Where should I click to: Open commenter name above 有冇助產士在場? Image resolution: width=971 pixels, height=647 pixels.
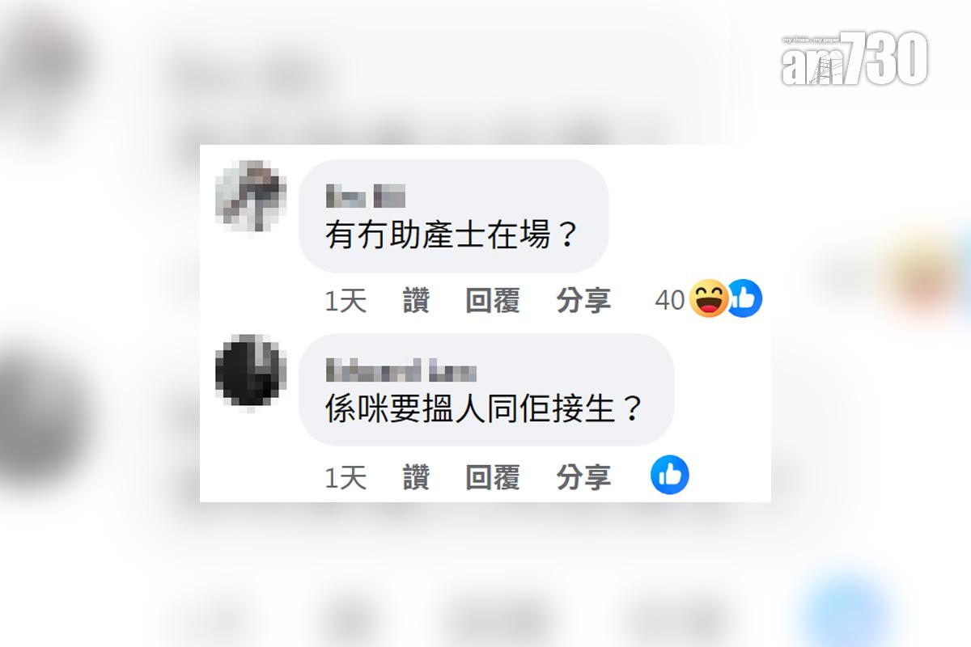[365, 197]
